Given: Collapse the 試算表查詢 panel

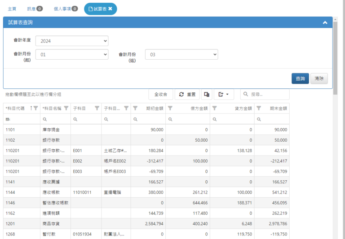Looking at the screenshot, I should (325, 22).
